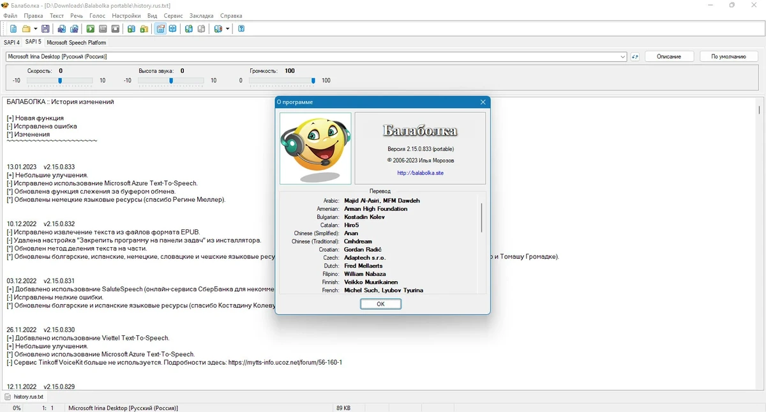Open the Речь menu
Screen dimensions: 766x412
click(77, 15)
